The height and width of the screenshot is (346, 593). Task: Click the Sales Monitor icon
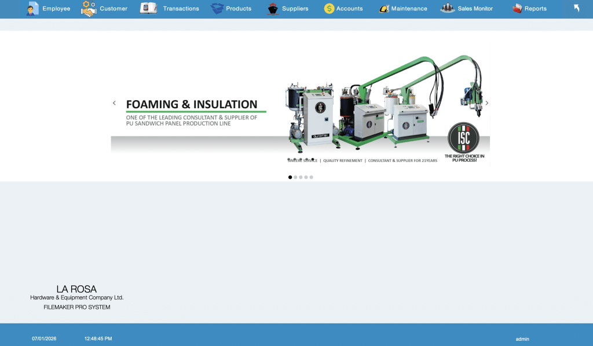(x=448, y=9)
